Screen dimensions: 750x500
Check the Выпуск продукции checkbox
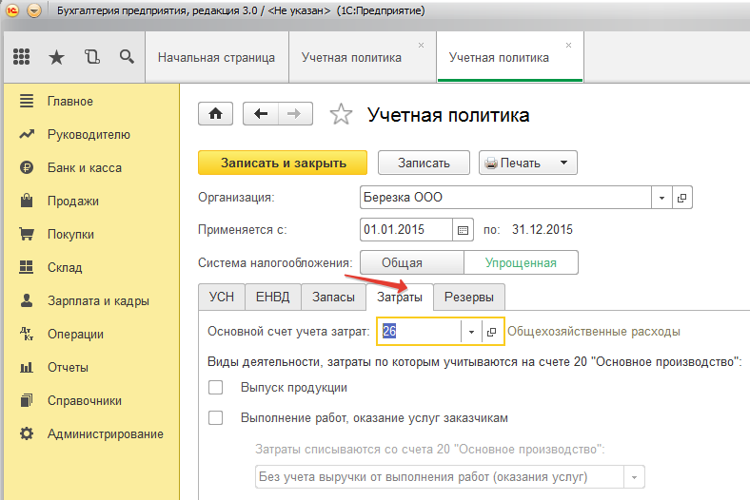(215, 388)
